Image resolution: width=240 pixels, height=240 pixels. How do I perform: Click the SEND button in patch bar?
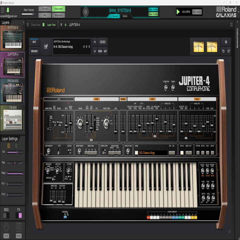pos(100,51)
